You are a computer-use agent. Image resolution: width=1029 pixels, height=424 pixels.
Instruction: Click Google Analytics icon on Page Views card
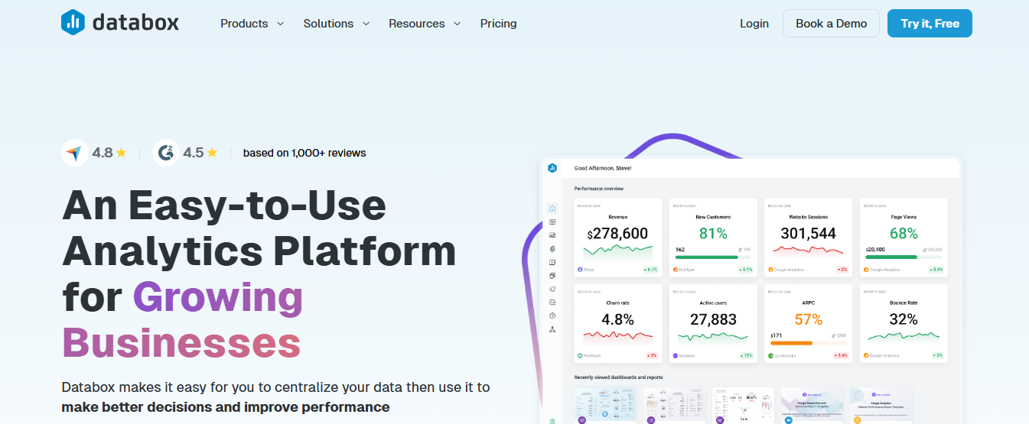tap(867, 270)
